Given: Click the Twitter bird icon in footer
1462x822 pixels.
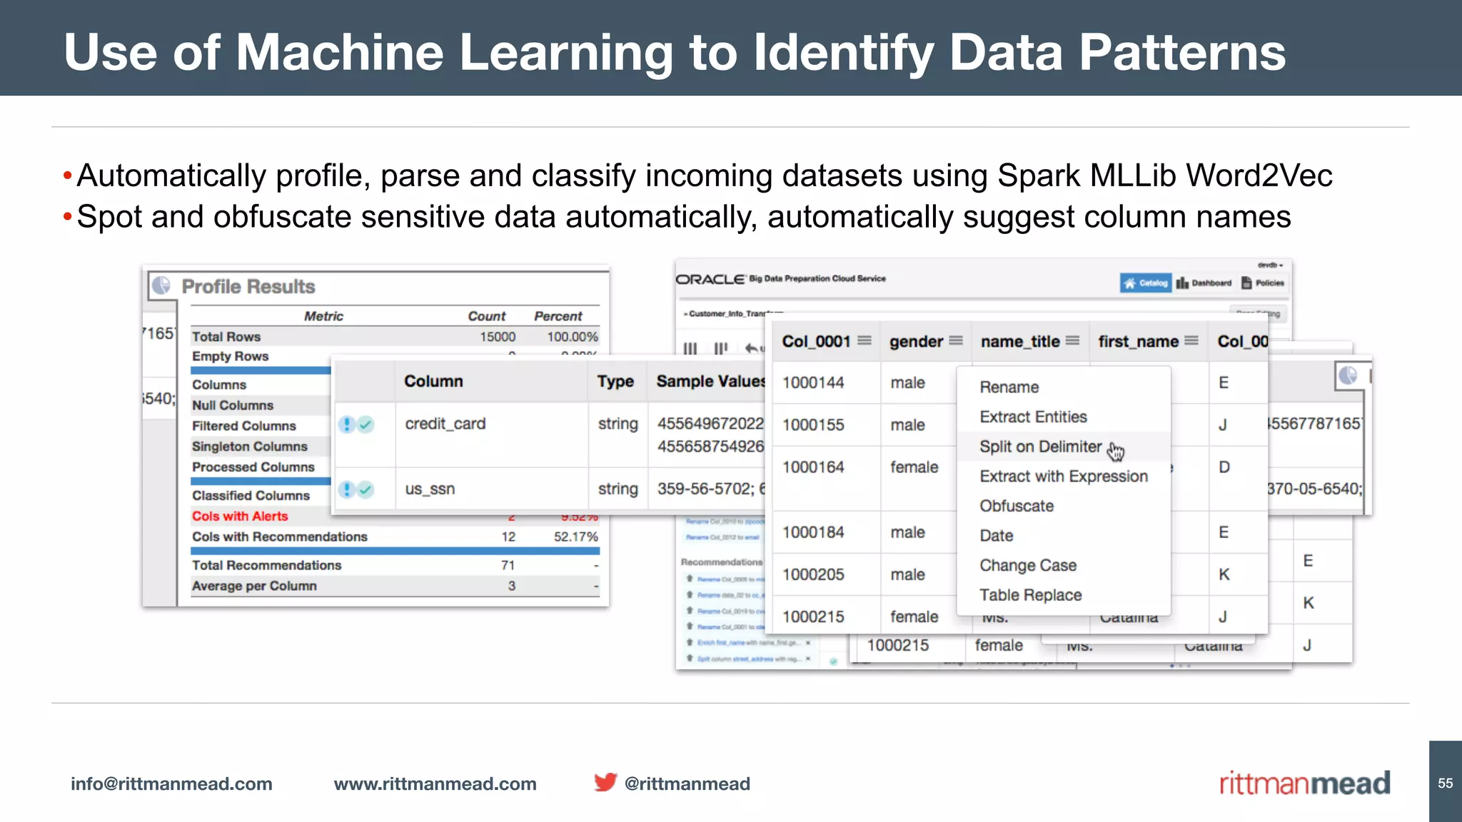Looking at the screenshot, I should (x=605, y=783).
